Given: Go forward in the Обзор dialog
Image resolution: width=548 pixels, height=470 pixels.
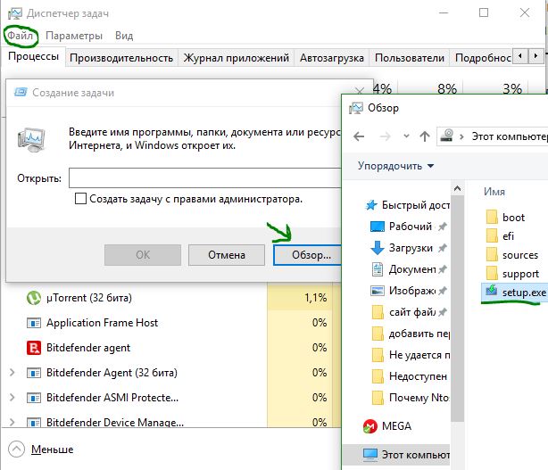Looking at the screenshot, I should point(385,136).
